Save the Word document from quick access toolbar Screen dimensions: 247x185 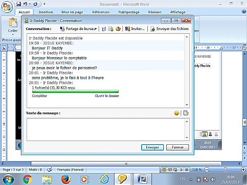point(19,4)
